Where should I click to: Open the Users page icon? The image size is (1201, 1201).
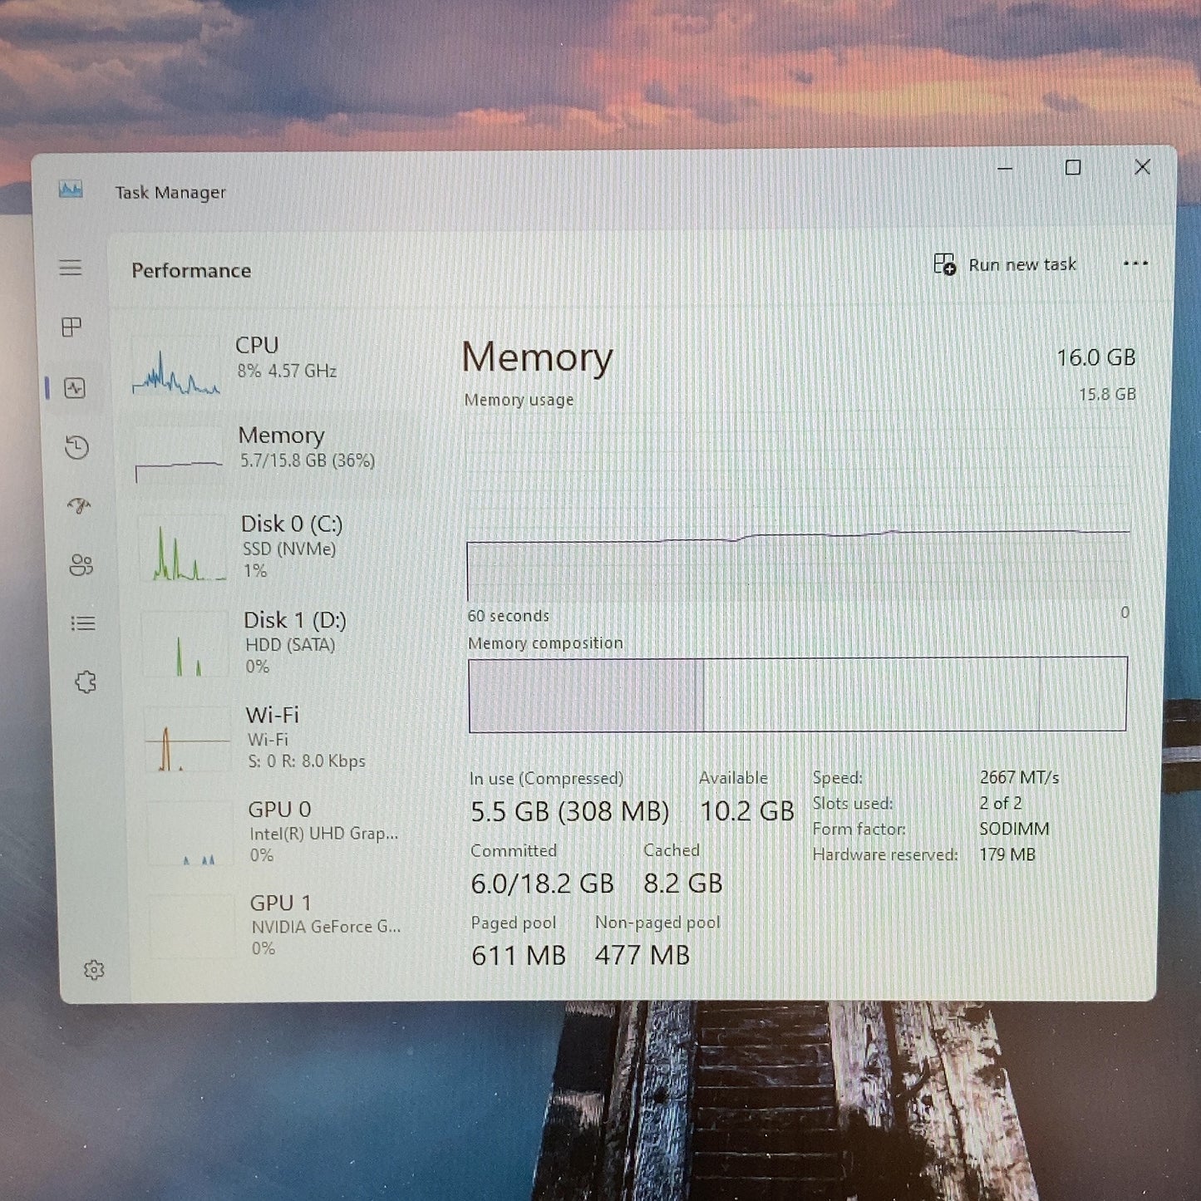pyautogui.click(x=81, y=565)
